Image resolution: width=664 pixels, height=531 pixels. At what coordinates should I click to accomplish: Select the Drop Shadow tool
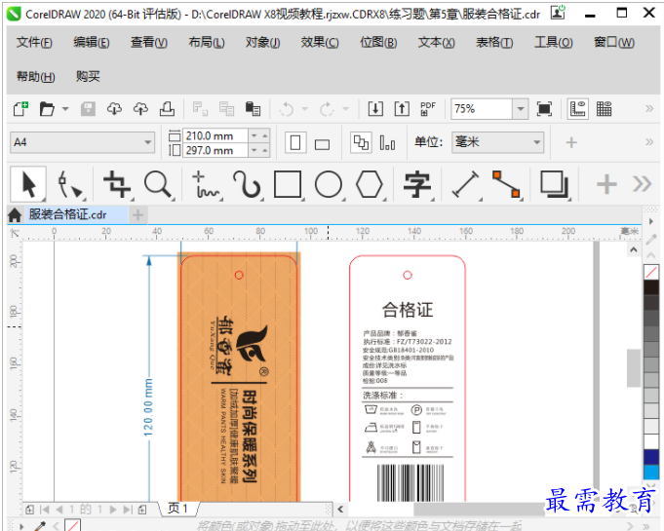pos(554,184)
